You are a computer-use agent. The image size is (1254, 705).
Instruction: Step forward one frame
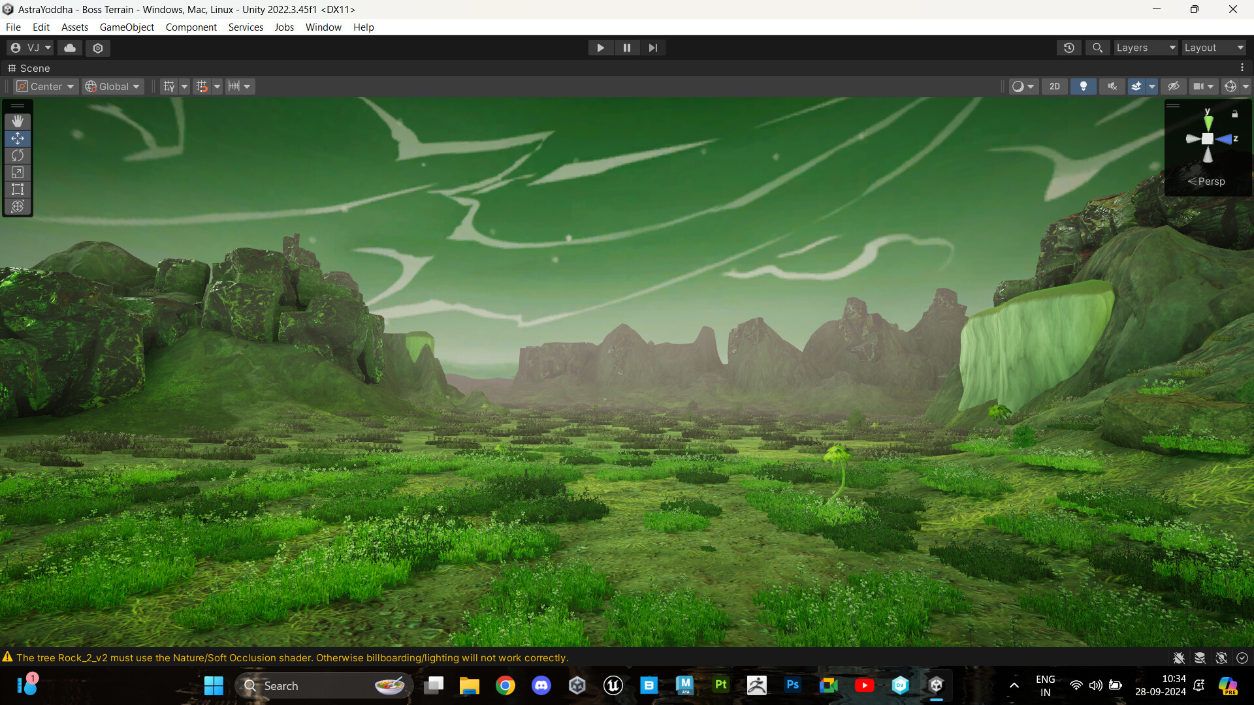coord(652,48)
